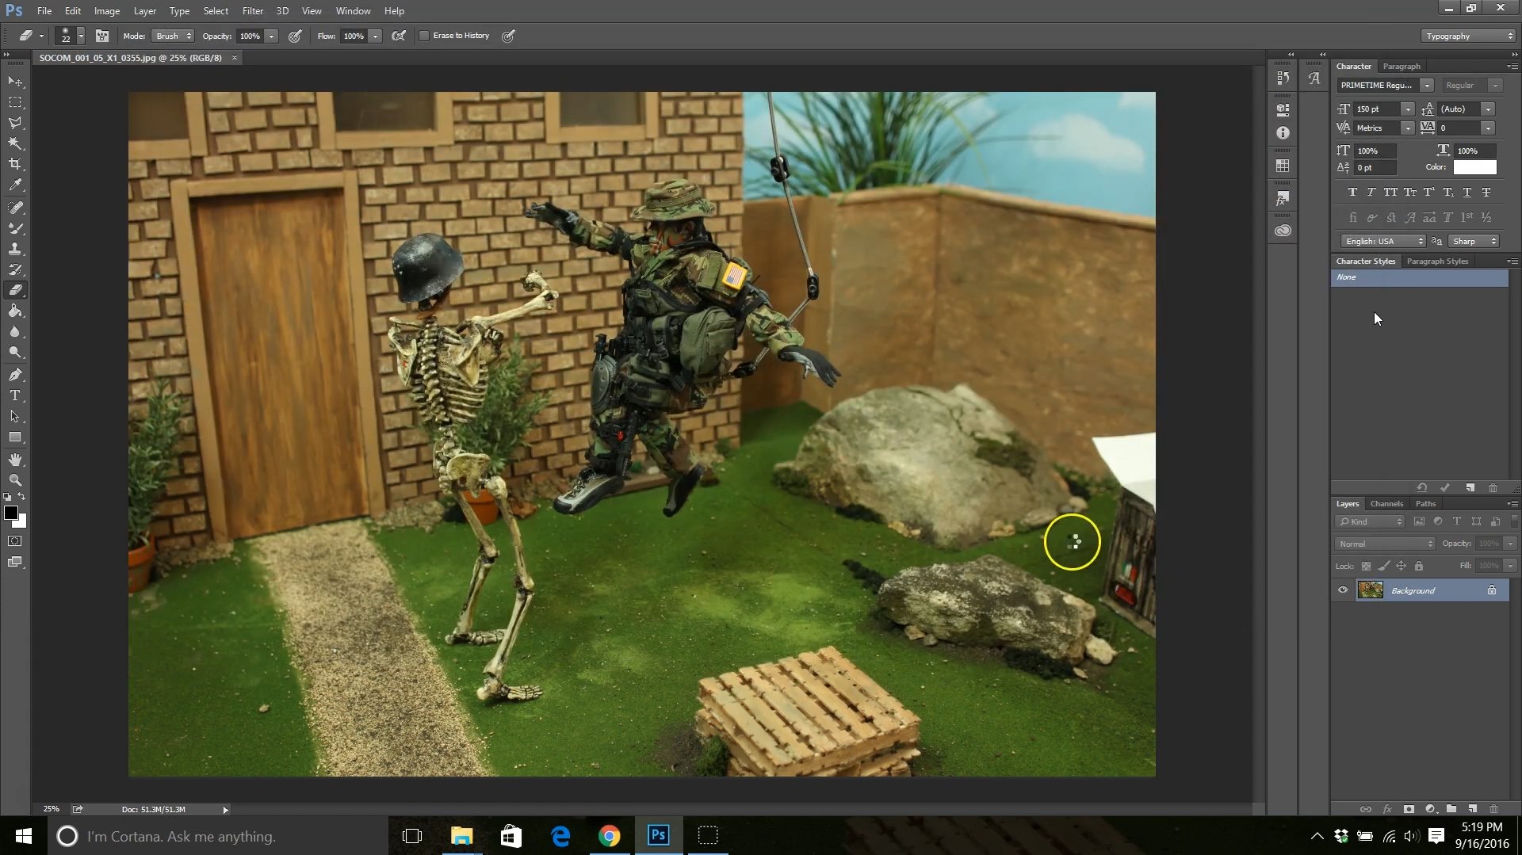Select the Move tool
This screenshot has height=855, width=1522.
[15, 82]
